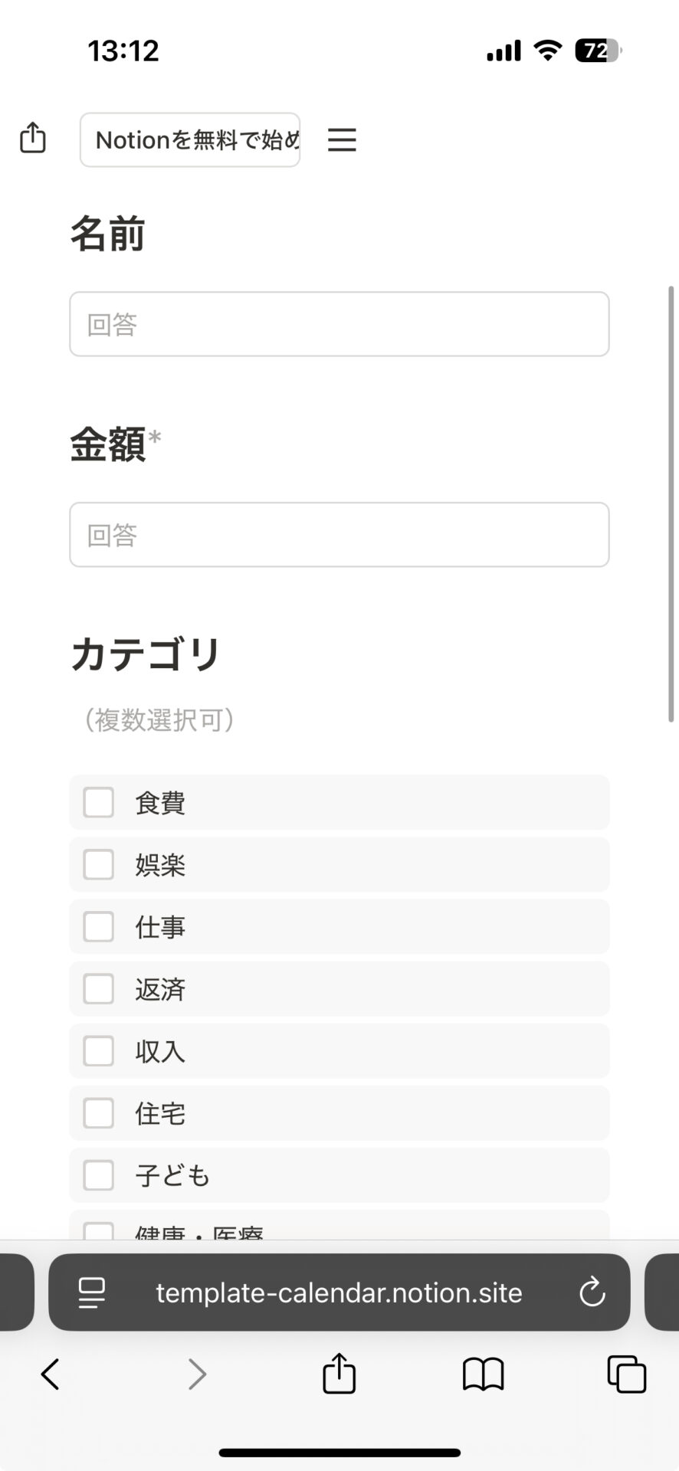Open the bookmarks book icon

(x=483, y=1374)
